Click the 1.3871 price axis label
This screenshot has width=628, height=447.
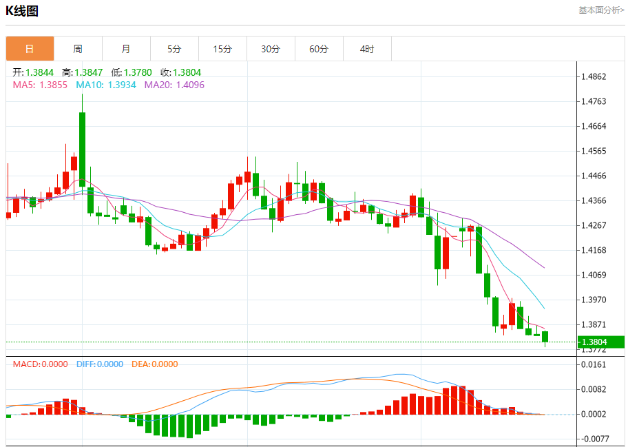594,324
